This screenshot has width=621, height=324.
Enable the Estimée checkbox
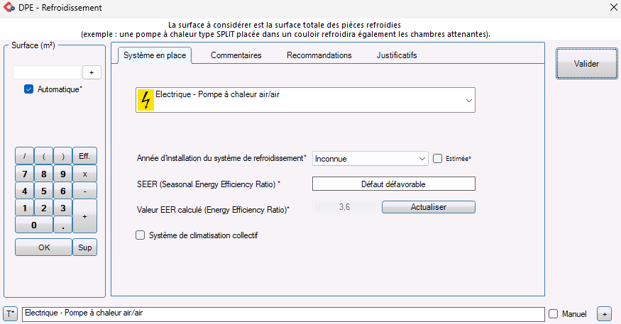point(438,159)
